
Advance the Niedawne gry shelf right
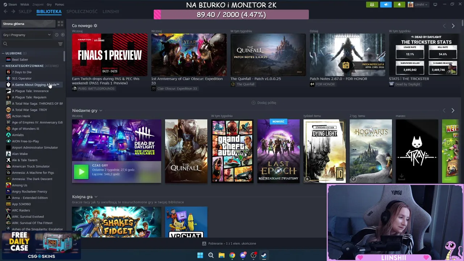click(x=453, y=111)
